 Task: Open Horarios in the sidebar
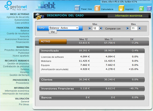24,72
